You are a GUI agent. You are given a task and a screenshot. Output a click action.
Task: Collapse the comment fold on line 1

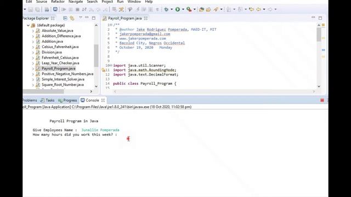coord(111,25)
